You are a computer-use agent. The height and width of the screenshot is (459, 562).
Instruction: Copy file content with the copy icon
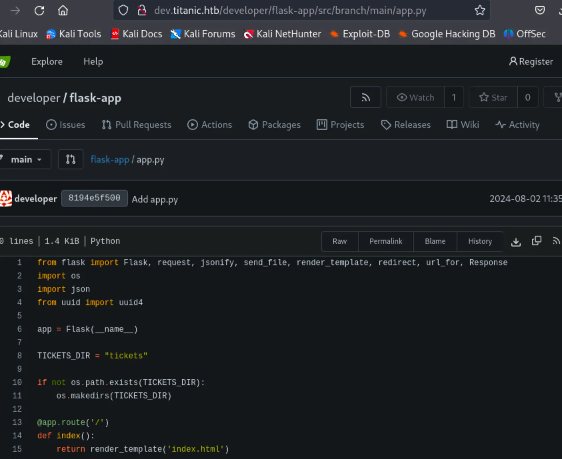[536, 241]
